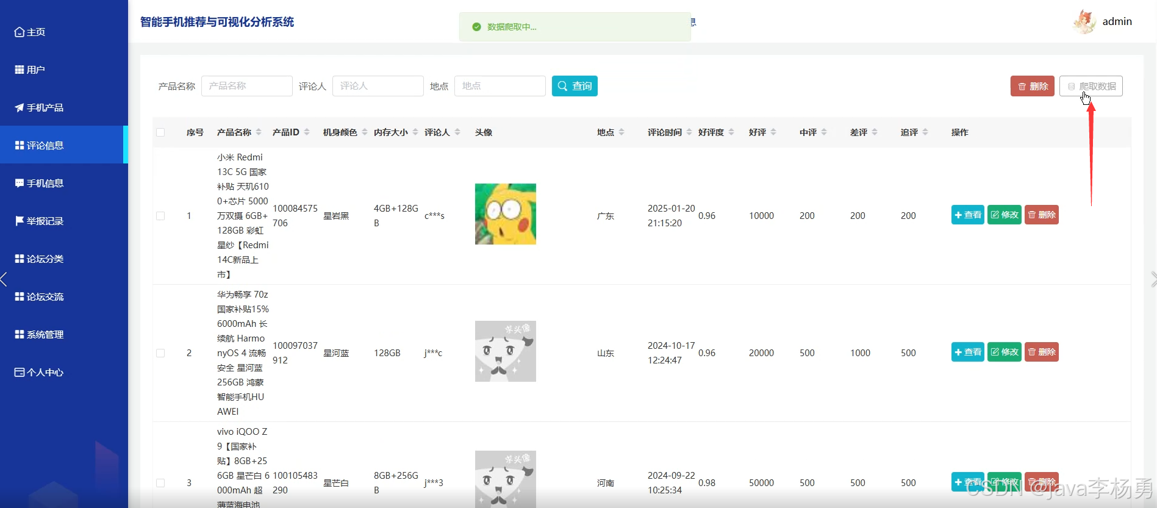Check the checkbox for row 3
The height and width of the screenshot is (508, 1157).
160,483
